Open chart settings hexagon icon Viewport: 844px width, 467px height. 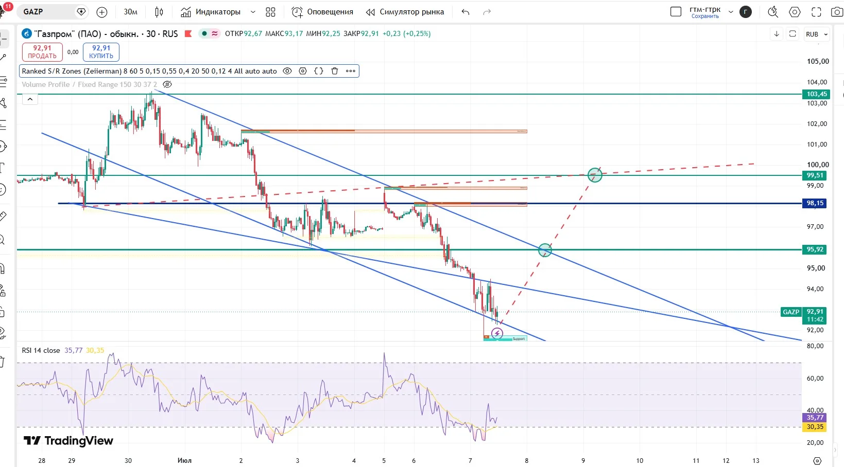click(x=795, y=12)
